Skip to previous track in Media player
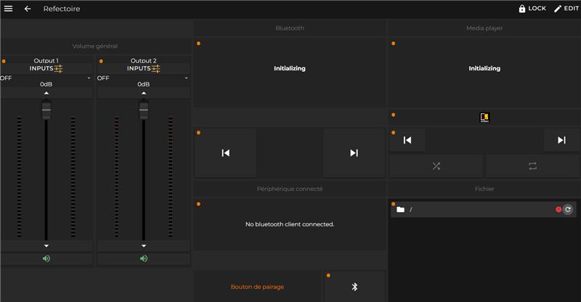The width and height of the screenshot is (581, 302). pyautogui.click(x=407, y=140)
